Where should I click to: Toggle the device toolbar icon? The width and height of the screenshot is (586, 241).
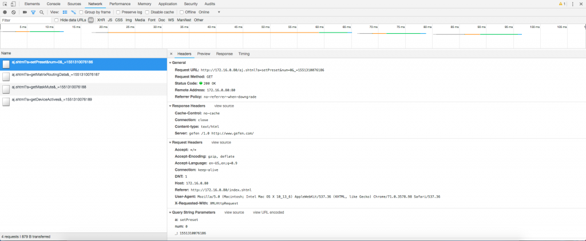(13, 4)
